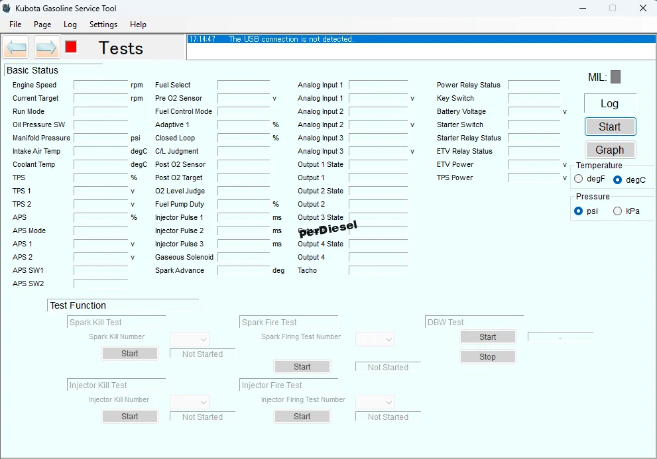Click the 'ETV Relay Status' label
This screenshot has width=657, height=459.
click(464, 151)
